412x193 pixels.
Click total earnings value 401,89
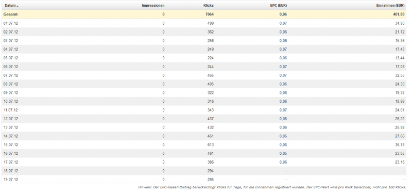click(x=399, y=14)
